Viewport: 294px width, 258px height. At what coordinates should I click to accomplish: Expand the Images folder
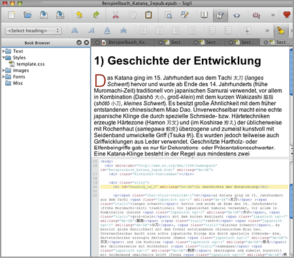[3, 71]
